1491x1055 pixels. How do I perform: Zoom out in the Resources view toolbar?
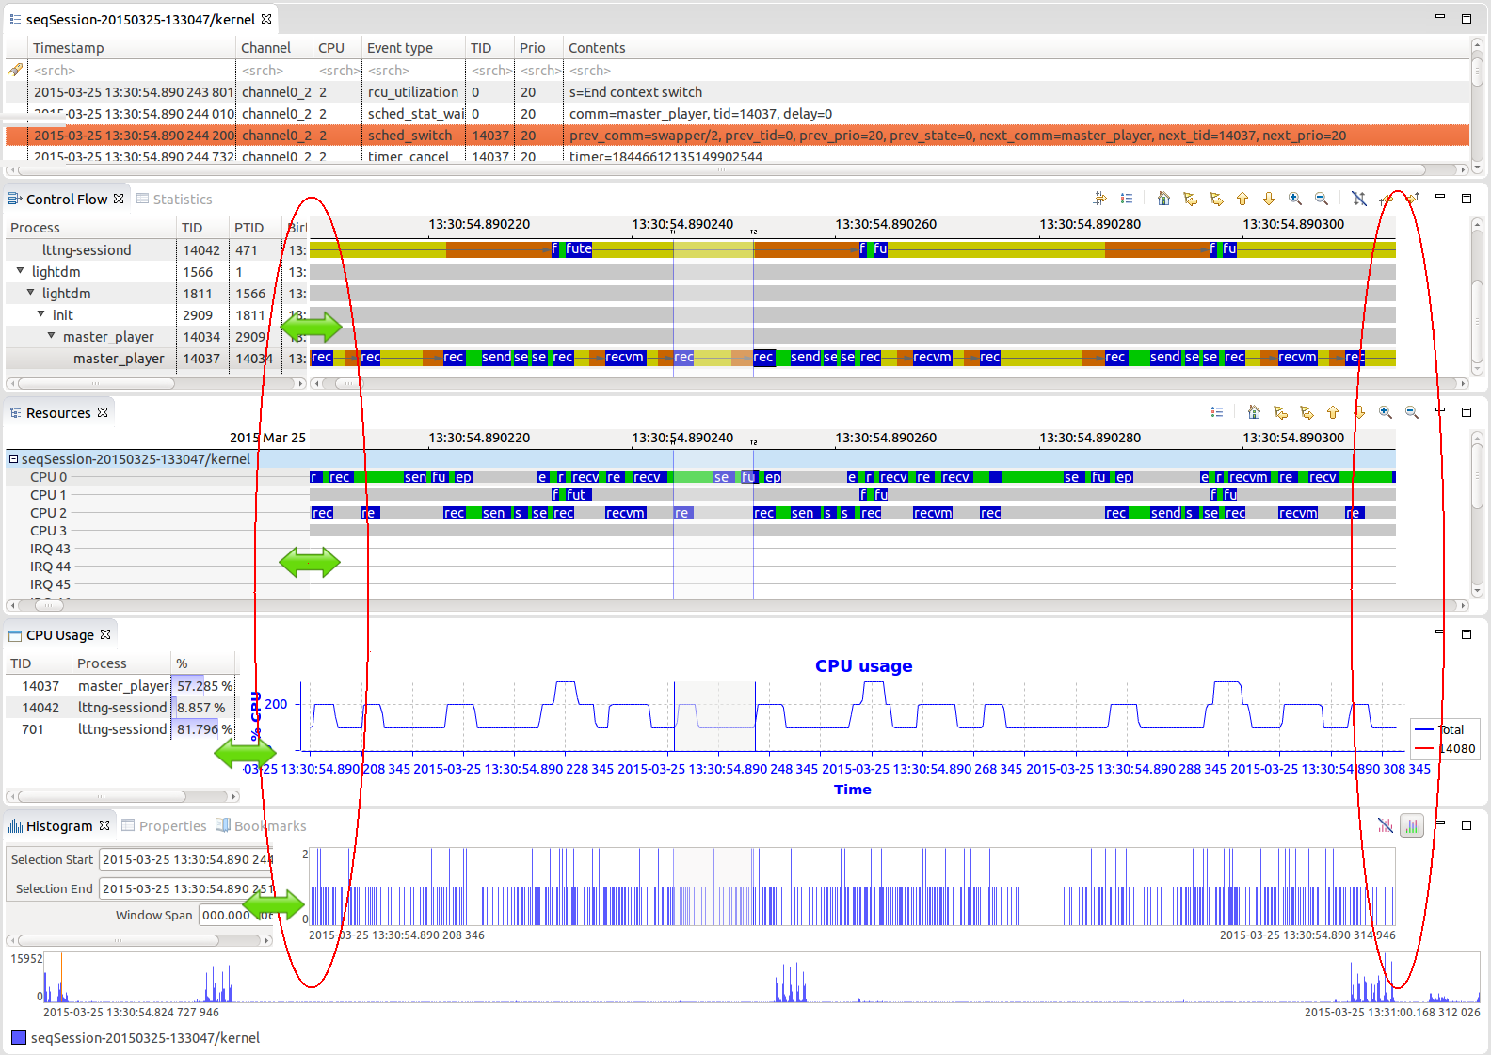click(x=1411, y=412)
